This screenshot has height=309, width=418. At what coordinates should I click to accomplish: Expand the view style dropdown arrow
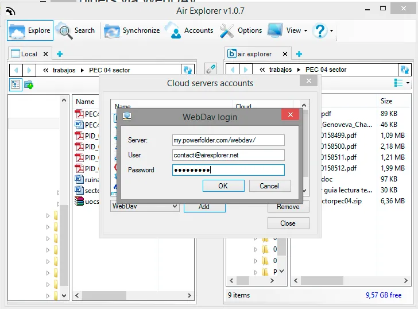click(x=408, y=83)
